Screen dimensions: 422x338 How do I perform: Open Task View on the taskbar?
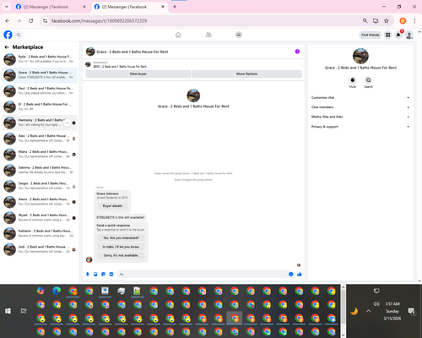[x=24, y=311]
